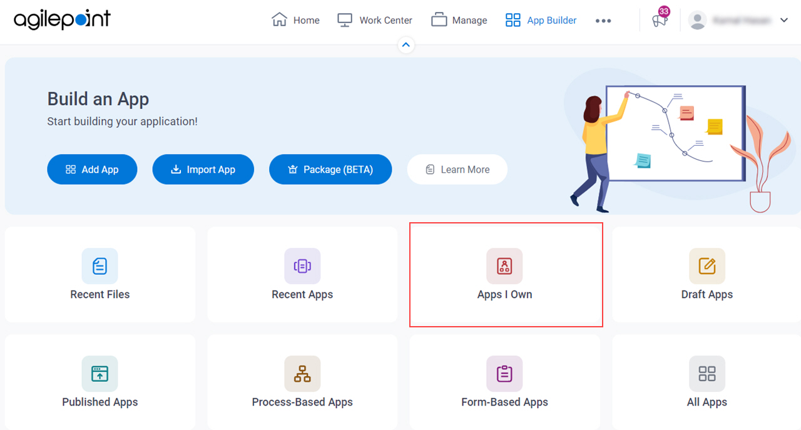Open the Form-Based Apps label
This screenshot has height=430, width=801.
[504, 402]
